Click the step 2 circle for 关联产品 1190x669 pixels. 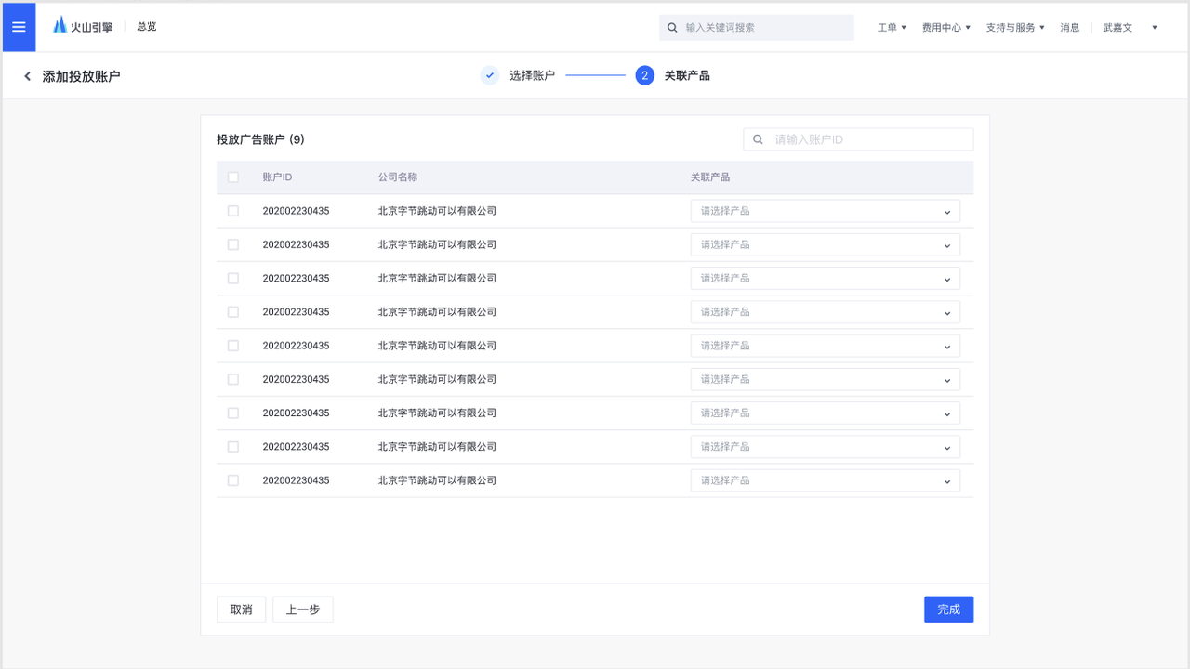click(645, 75)
